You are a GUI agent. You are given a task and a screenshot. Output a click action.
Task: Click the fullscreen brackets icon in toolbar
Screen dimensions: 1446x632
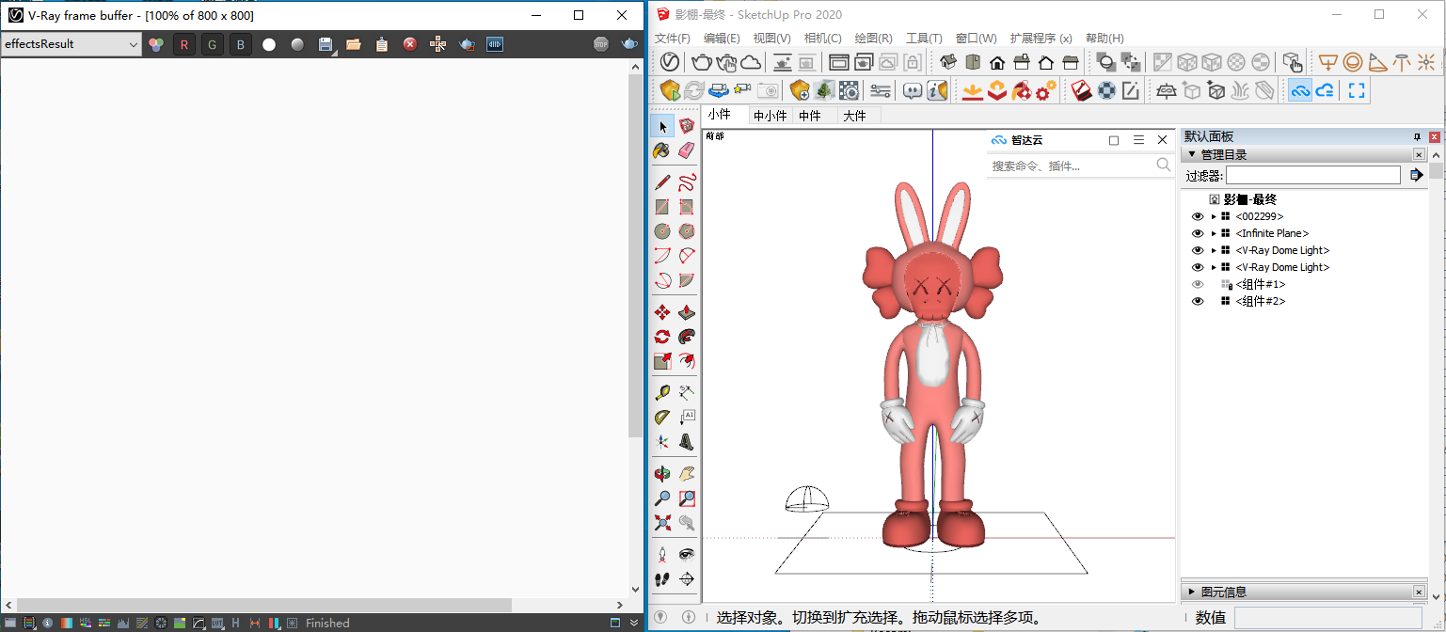point(1357,90)
